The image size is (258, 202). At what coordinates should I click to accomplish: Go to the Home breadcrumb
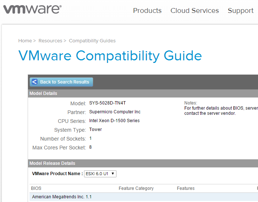pos(25,40)
